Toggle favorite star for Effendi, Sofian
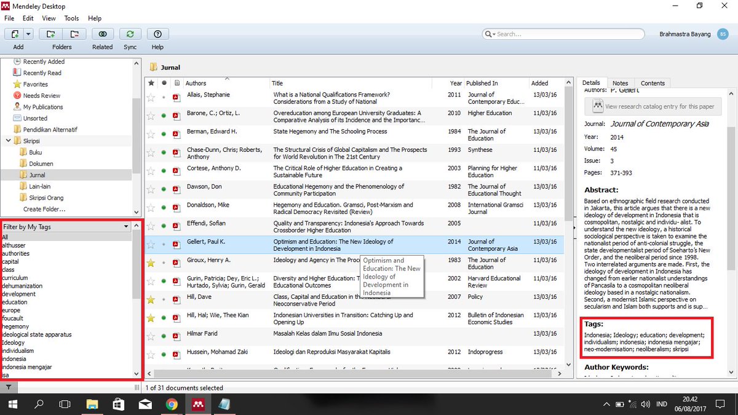738x415 pixels. tap(151, 226)
